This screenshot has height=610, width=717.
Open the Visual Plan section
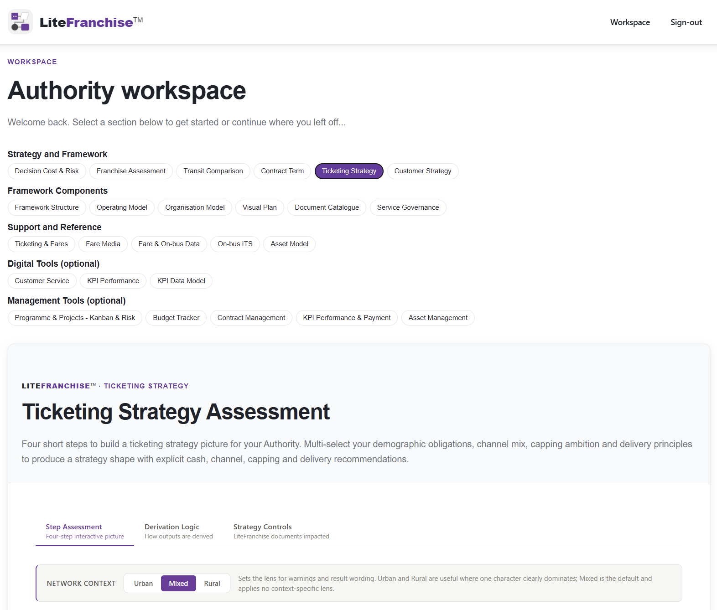(x=260, y=207)
